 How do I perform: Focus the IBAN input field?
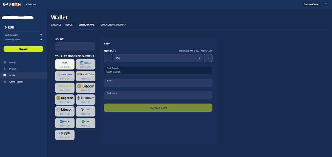pos(158,83)
